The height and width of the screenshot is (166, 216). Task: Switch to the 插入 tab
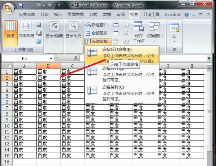point(58,14)
